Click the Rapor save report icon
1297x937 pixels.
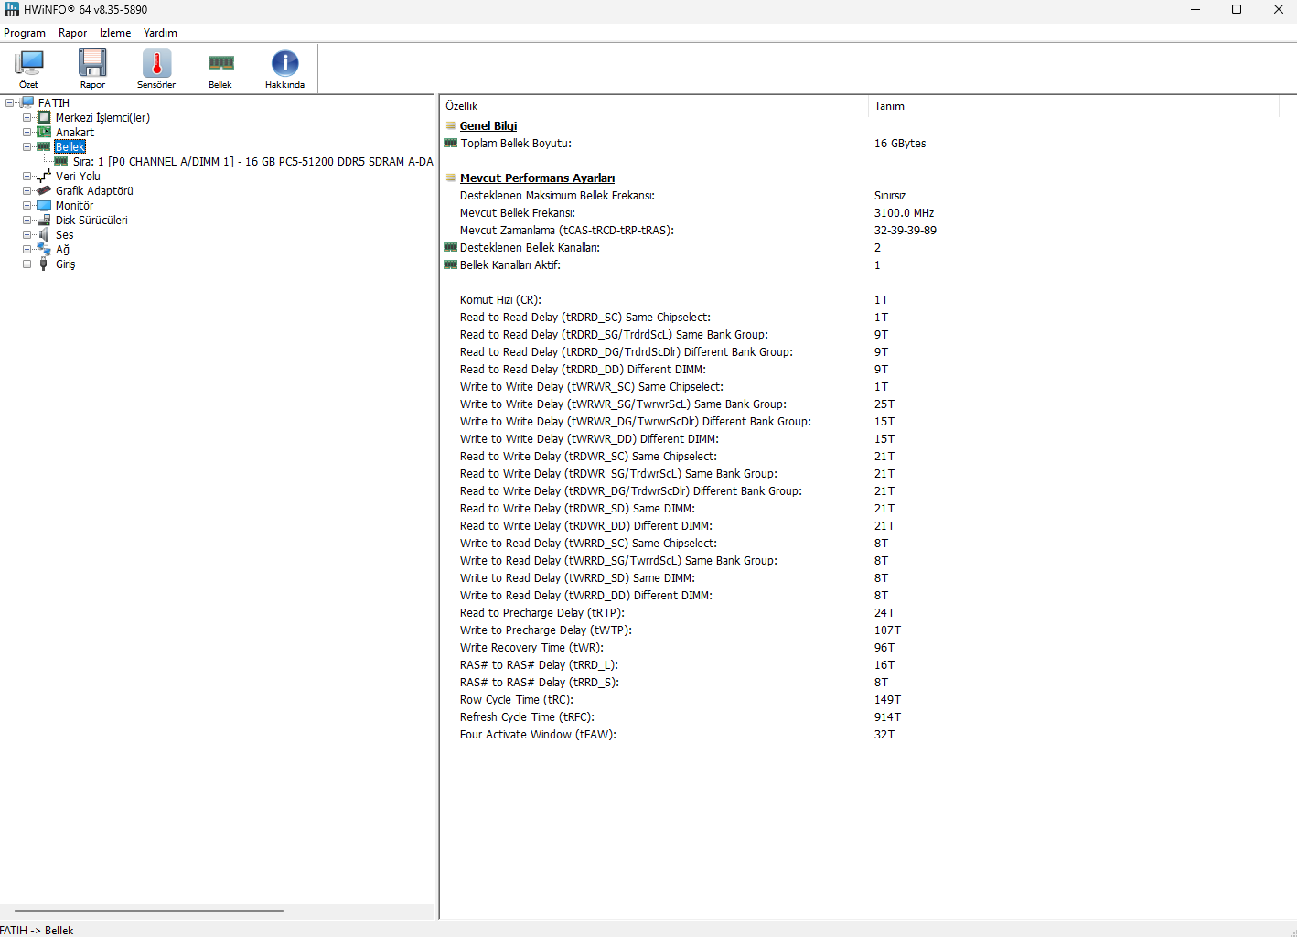point(92,62)
